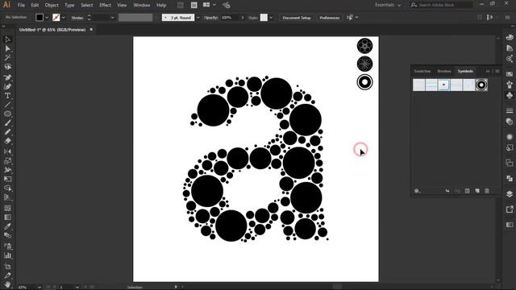The image size is (516, 290).
Task: Open the Effect menu
Action: click(x=105, y=6)
